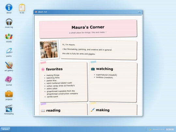
Task: Open the about desktop icon
Action: (x=9, y=9)
